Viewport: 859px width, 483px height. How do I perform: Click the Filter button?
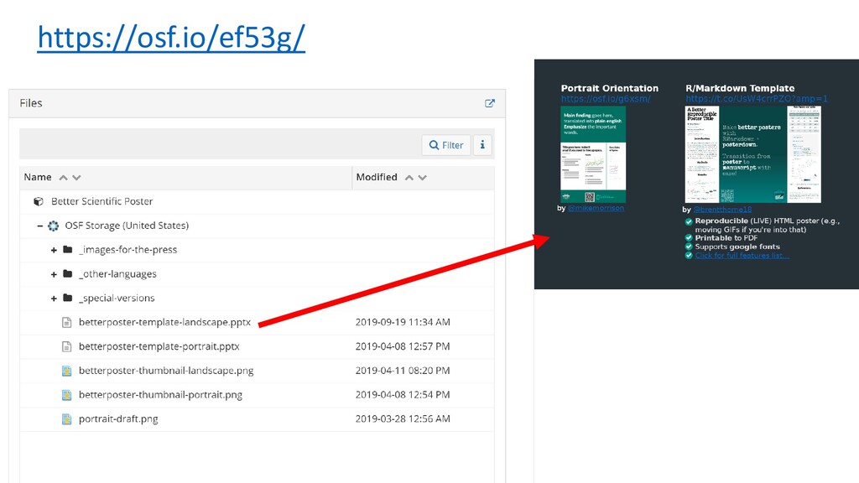tap(446, 145)
